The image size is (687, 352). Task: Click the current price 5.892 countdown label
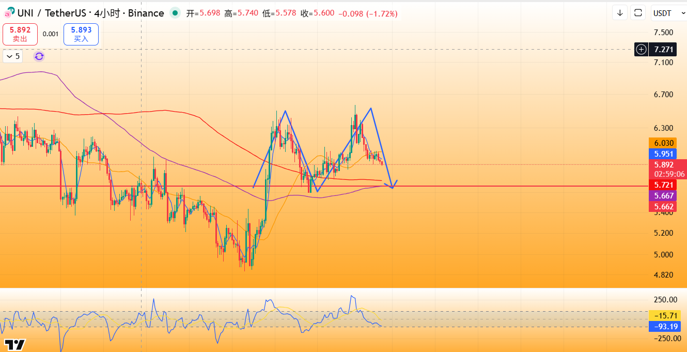pos(668,170)
